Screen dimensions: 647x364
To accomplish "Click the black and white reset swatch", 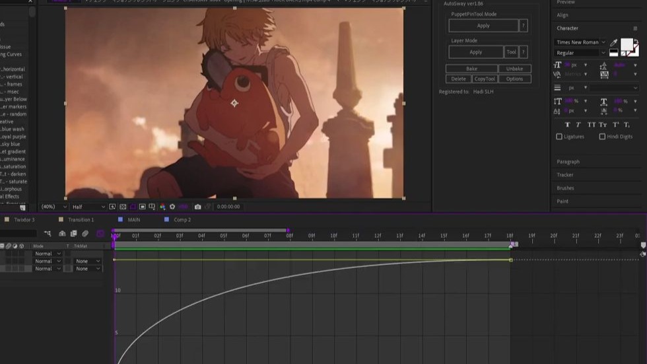I will tap(613, 52).
